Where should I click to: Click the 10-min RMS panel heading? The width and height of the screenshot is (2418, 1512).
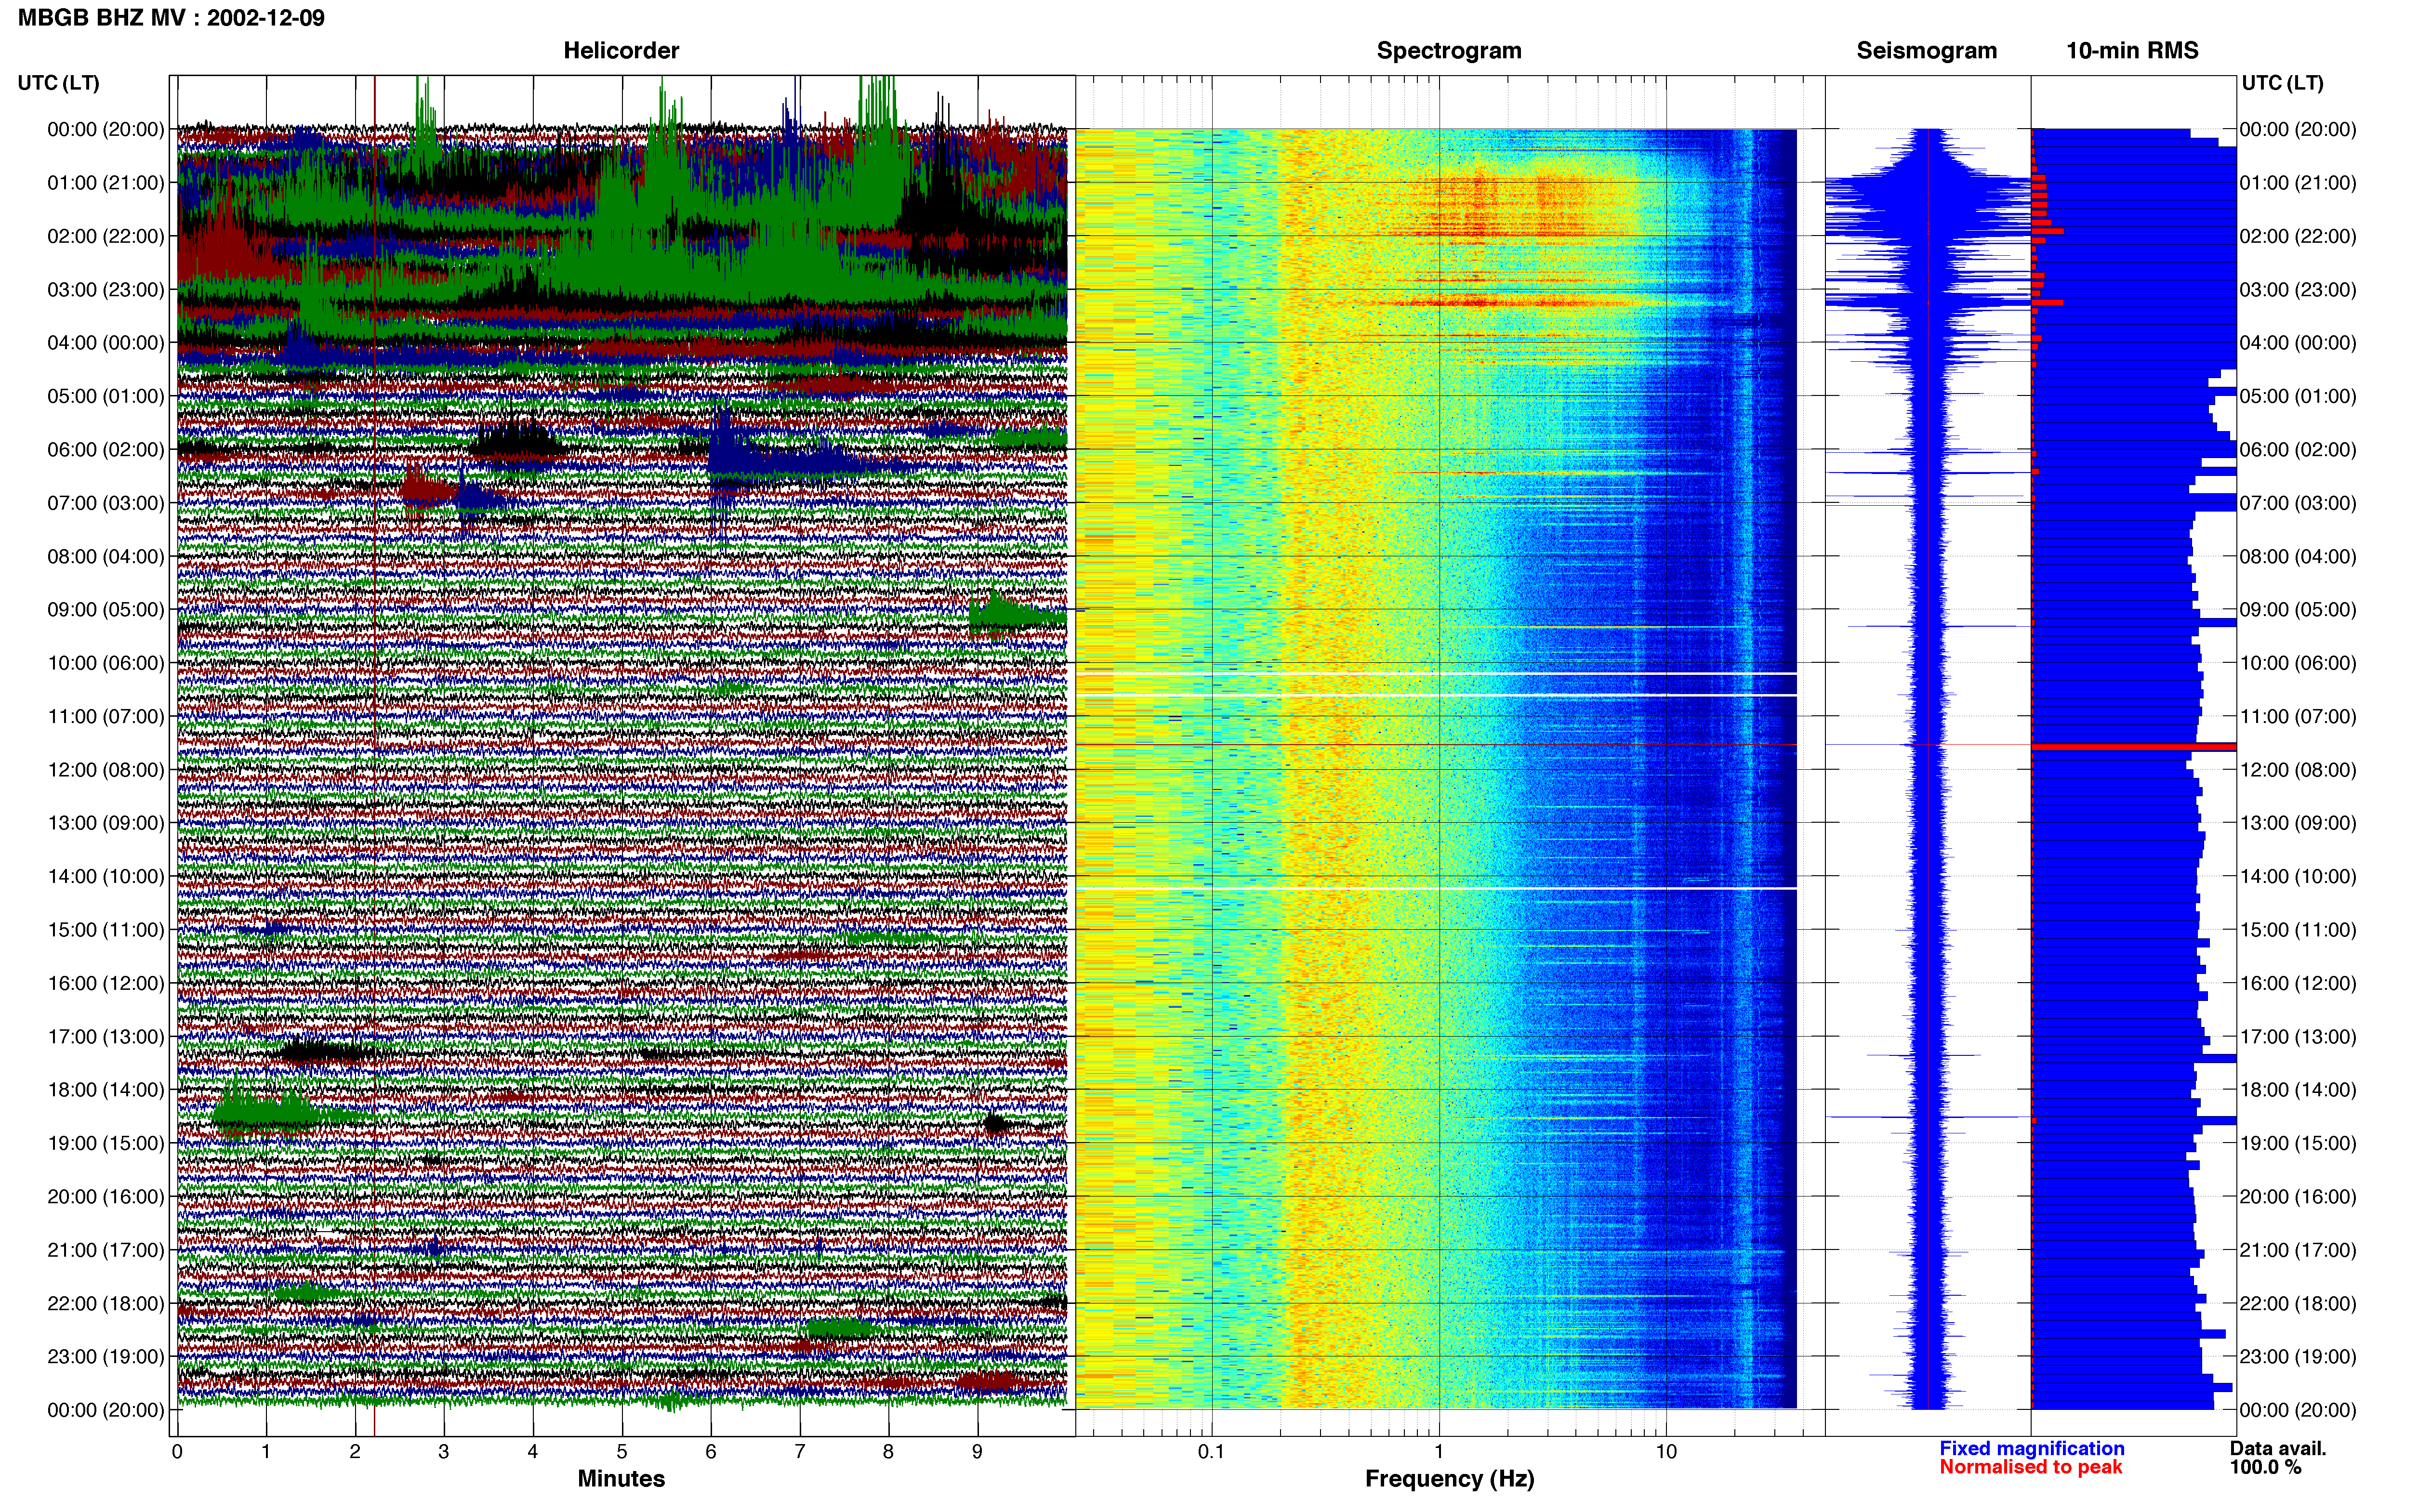pyautogui.click(x=2132, y=51)
